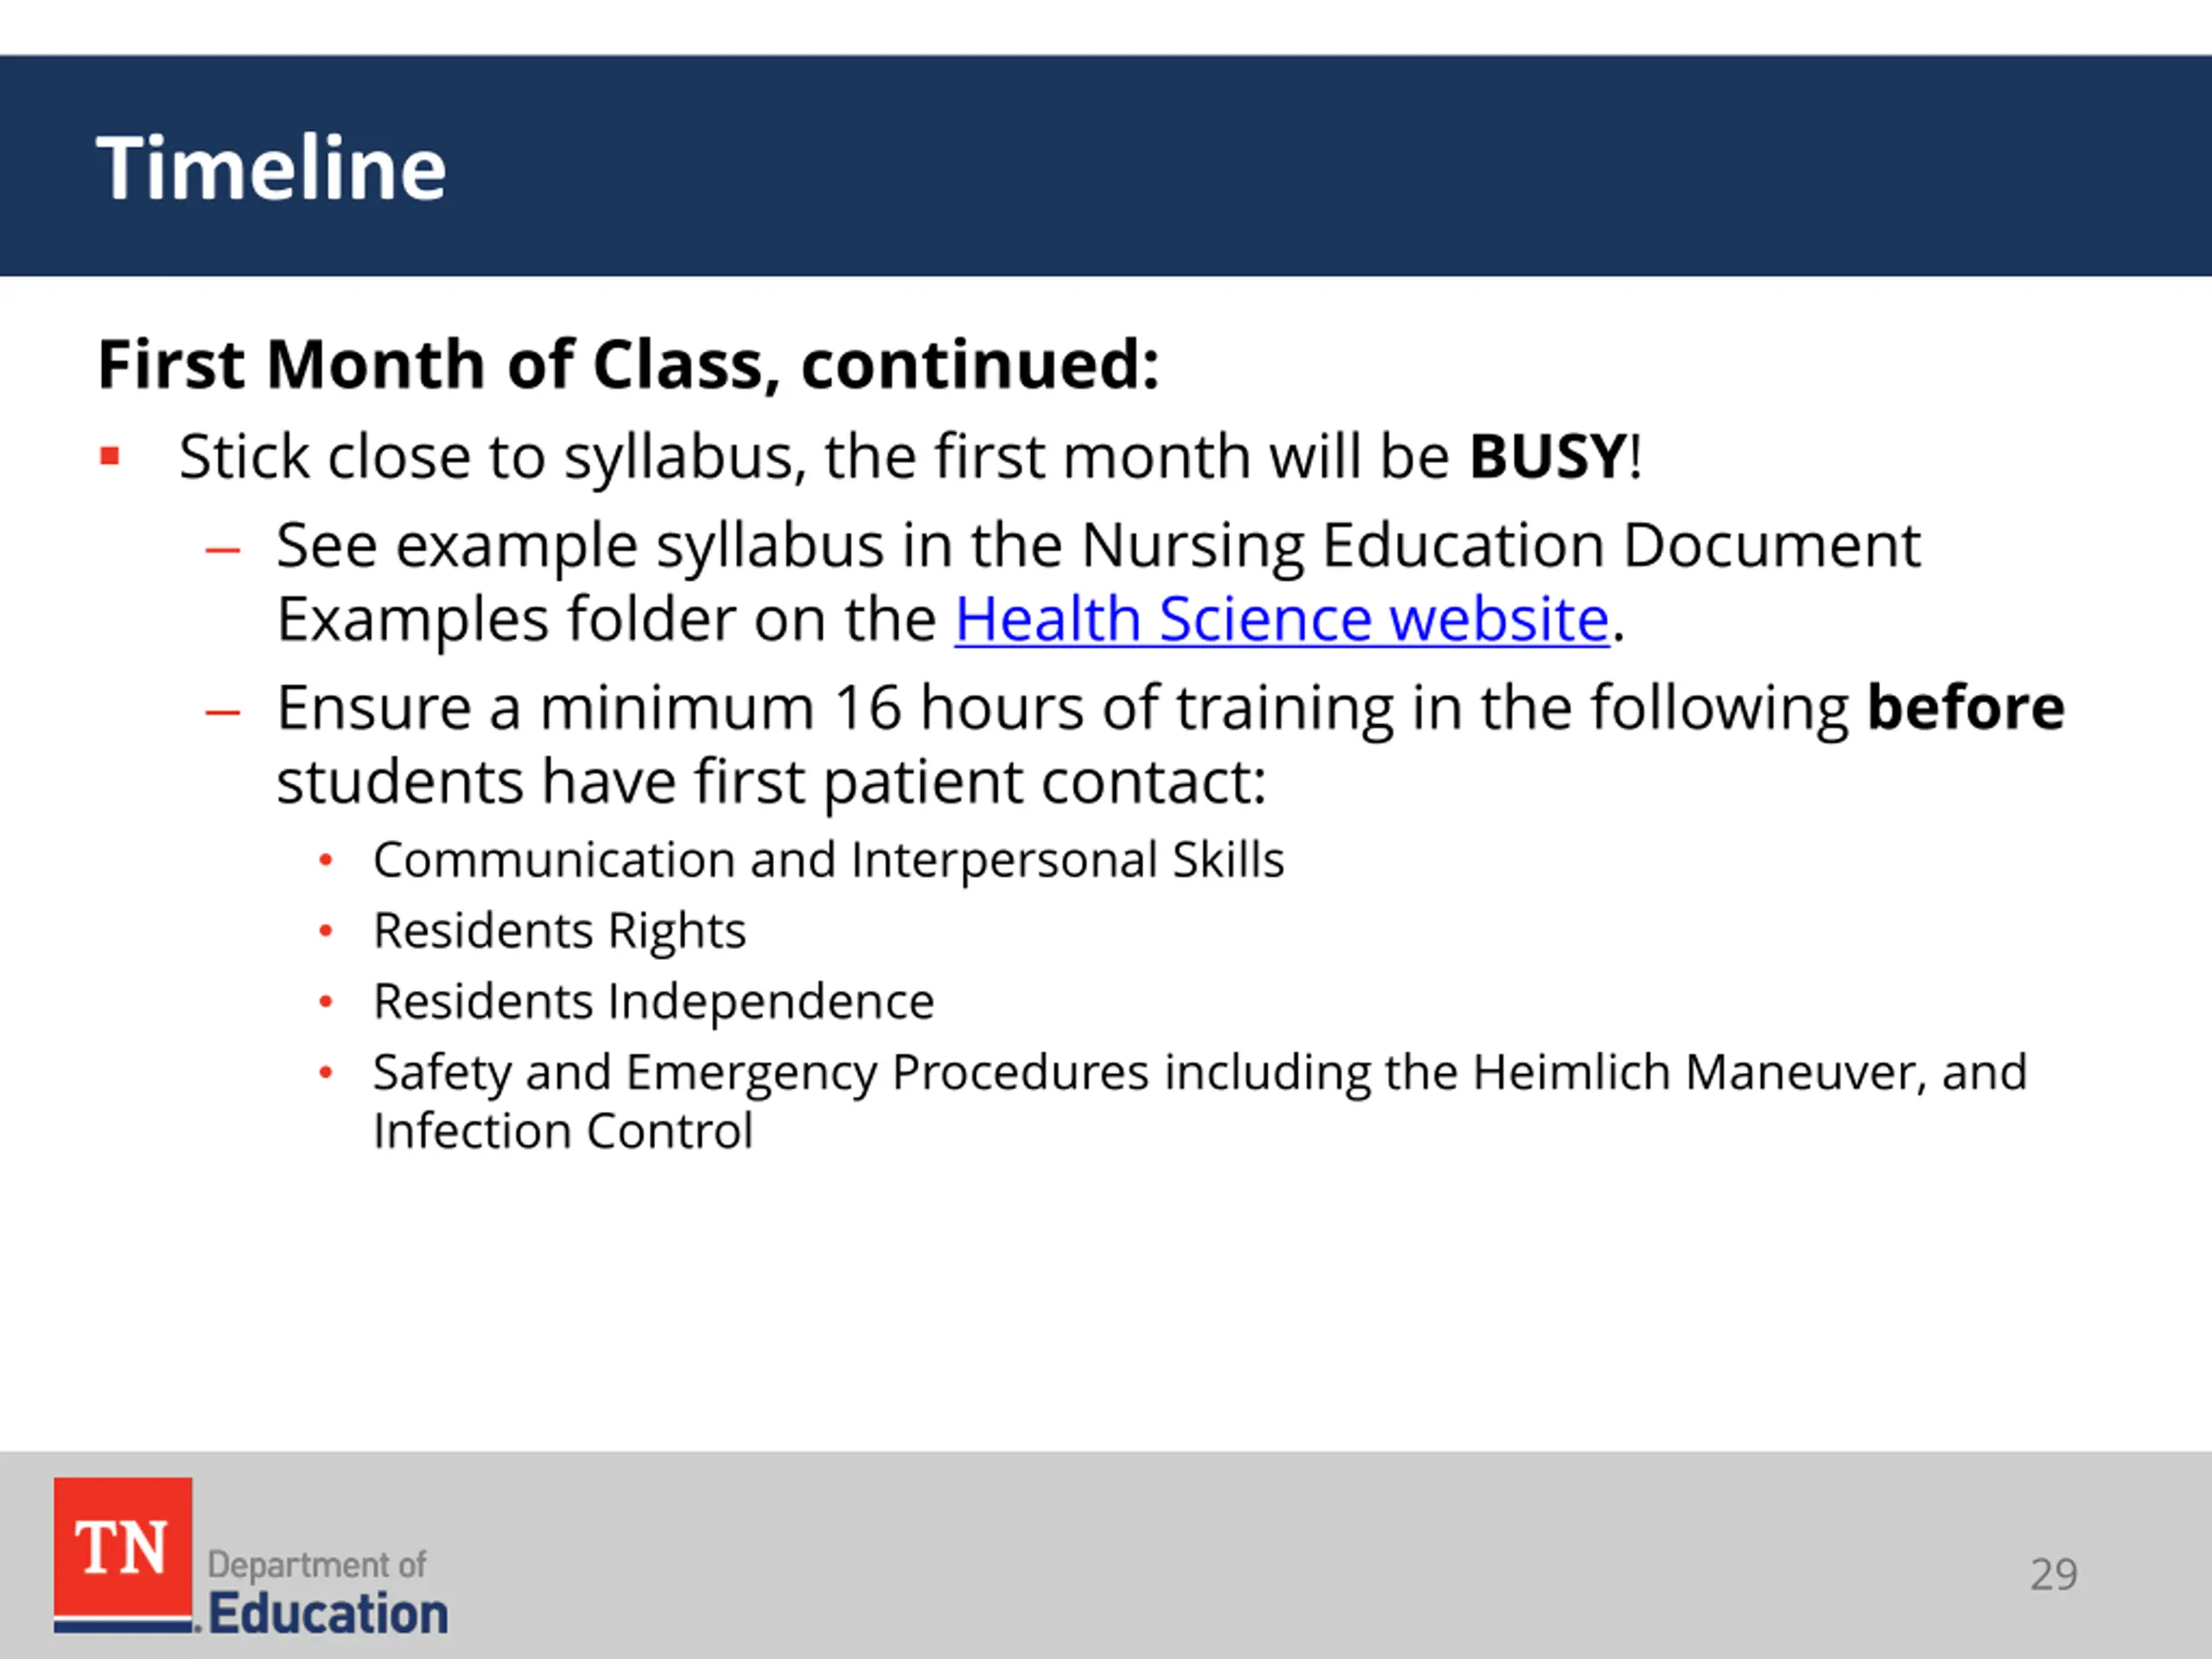Click the red dash before See example

pyautogui.click(x=222, y=550)
